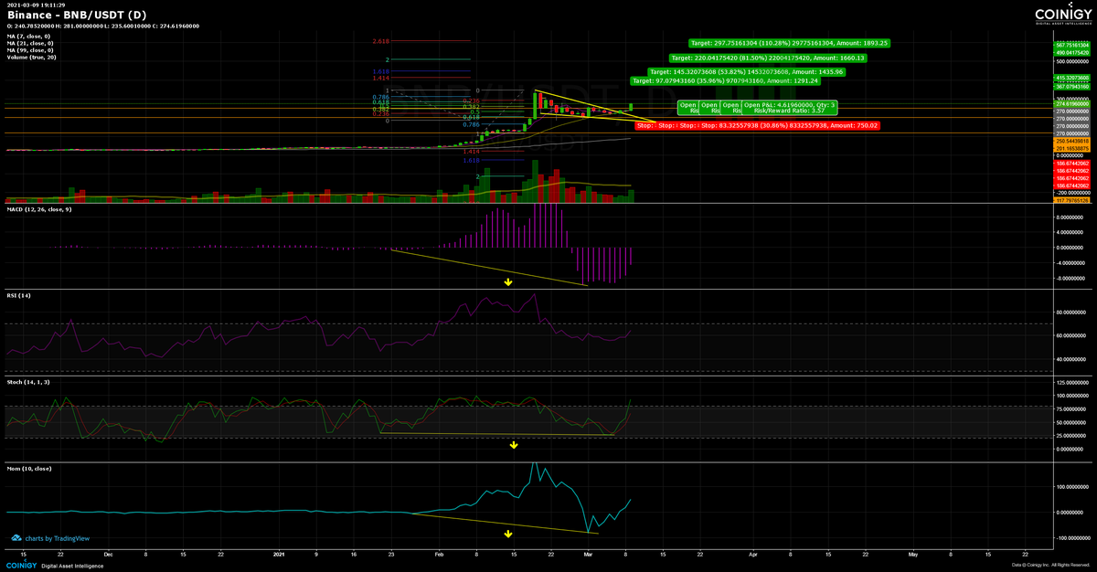The height and width of the screenshot is (572, 1097).
Task: Click the red Stop 83.32557938 (30.86%) label
Action: (790, 125)
